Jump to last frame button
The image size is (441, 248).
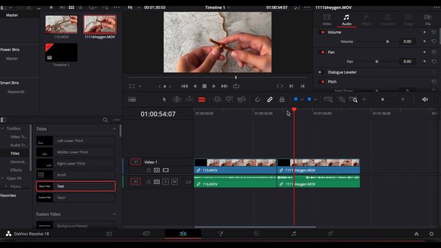point(224,86)
